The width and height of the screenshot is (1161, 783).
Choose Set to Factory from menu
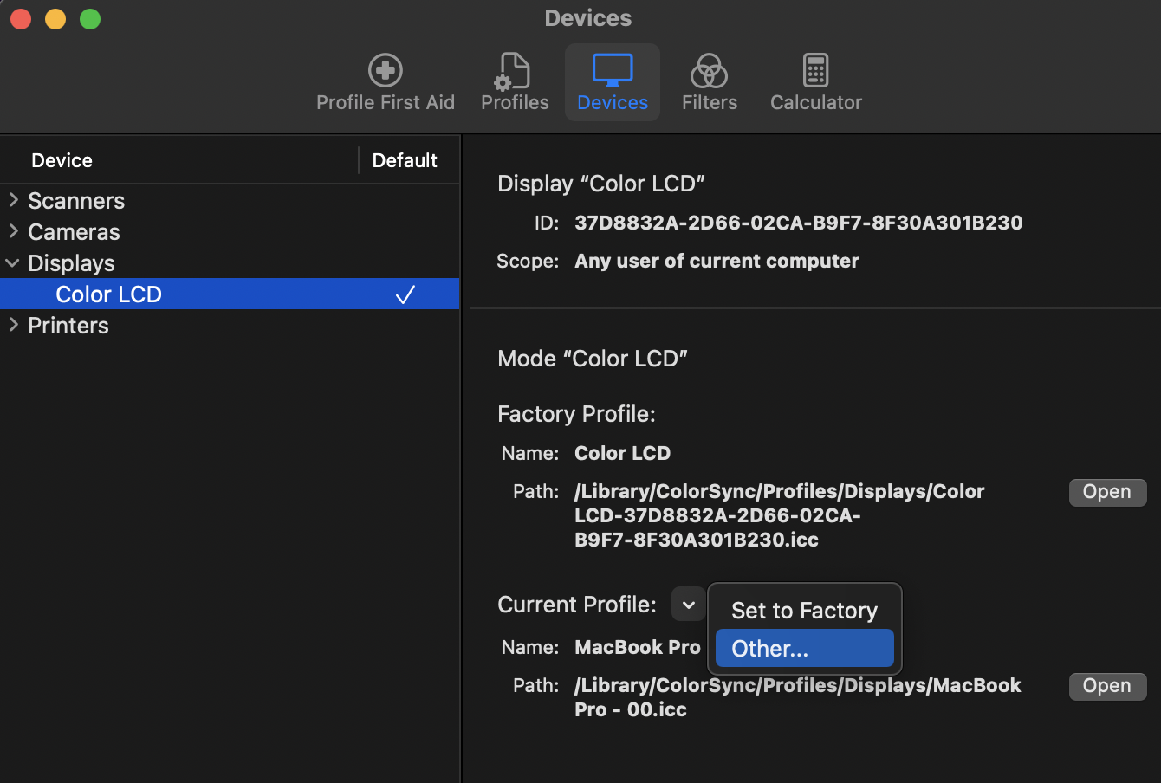pos(804,611)
